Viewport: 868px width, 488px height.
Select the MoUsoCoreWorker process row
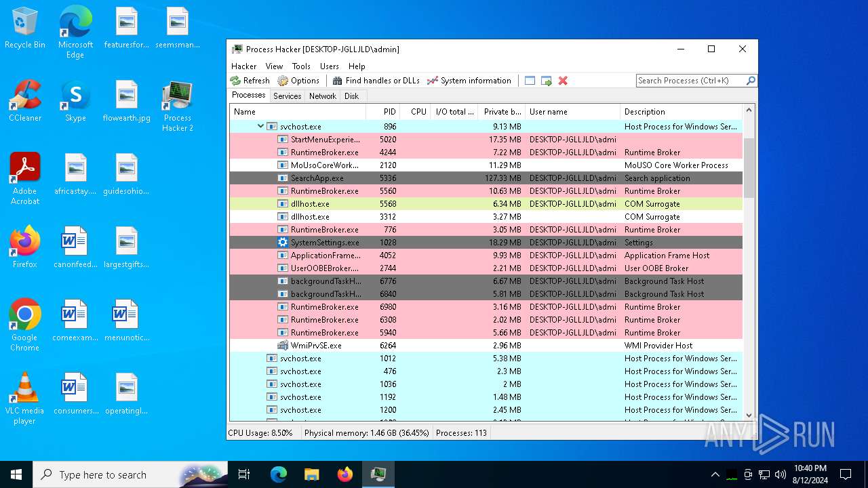pos(486,165)
